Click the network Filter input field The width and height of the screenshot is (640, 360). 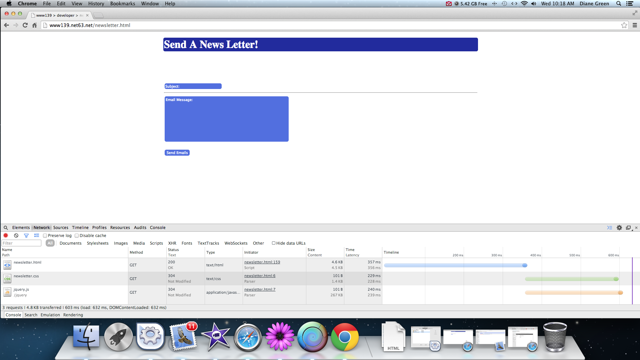21,243
